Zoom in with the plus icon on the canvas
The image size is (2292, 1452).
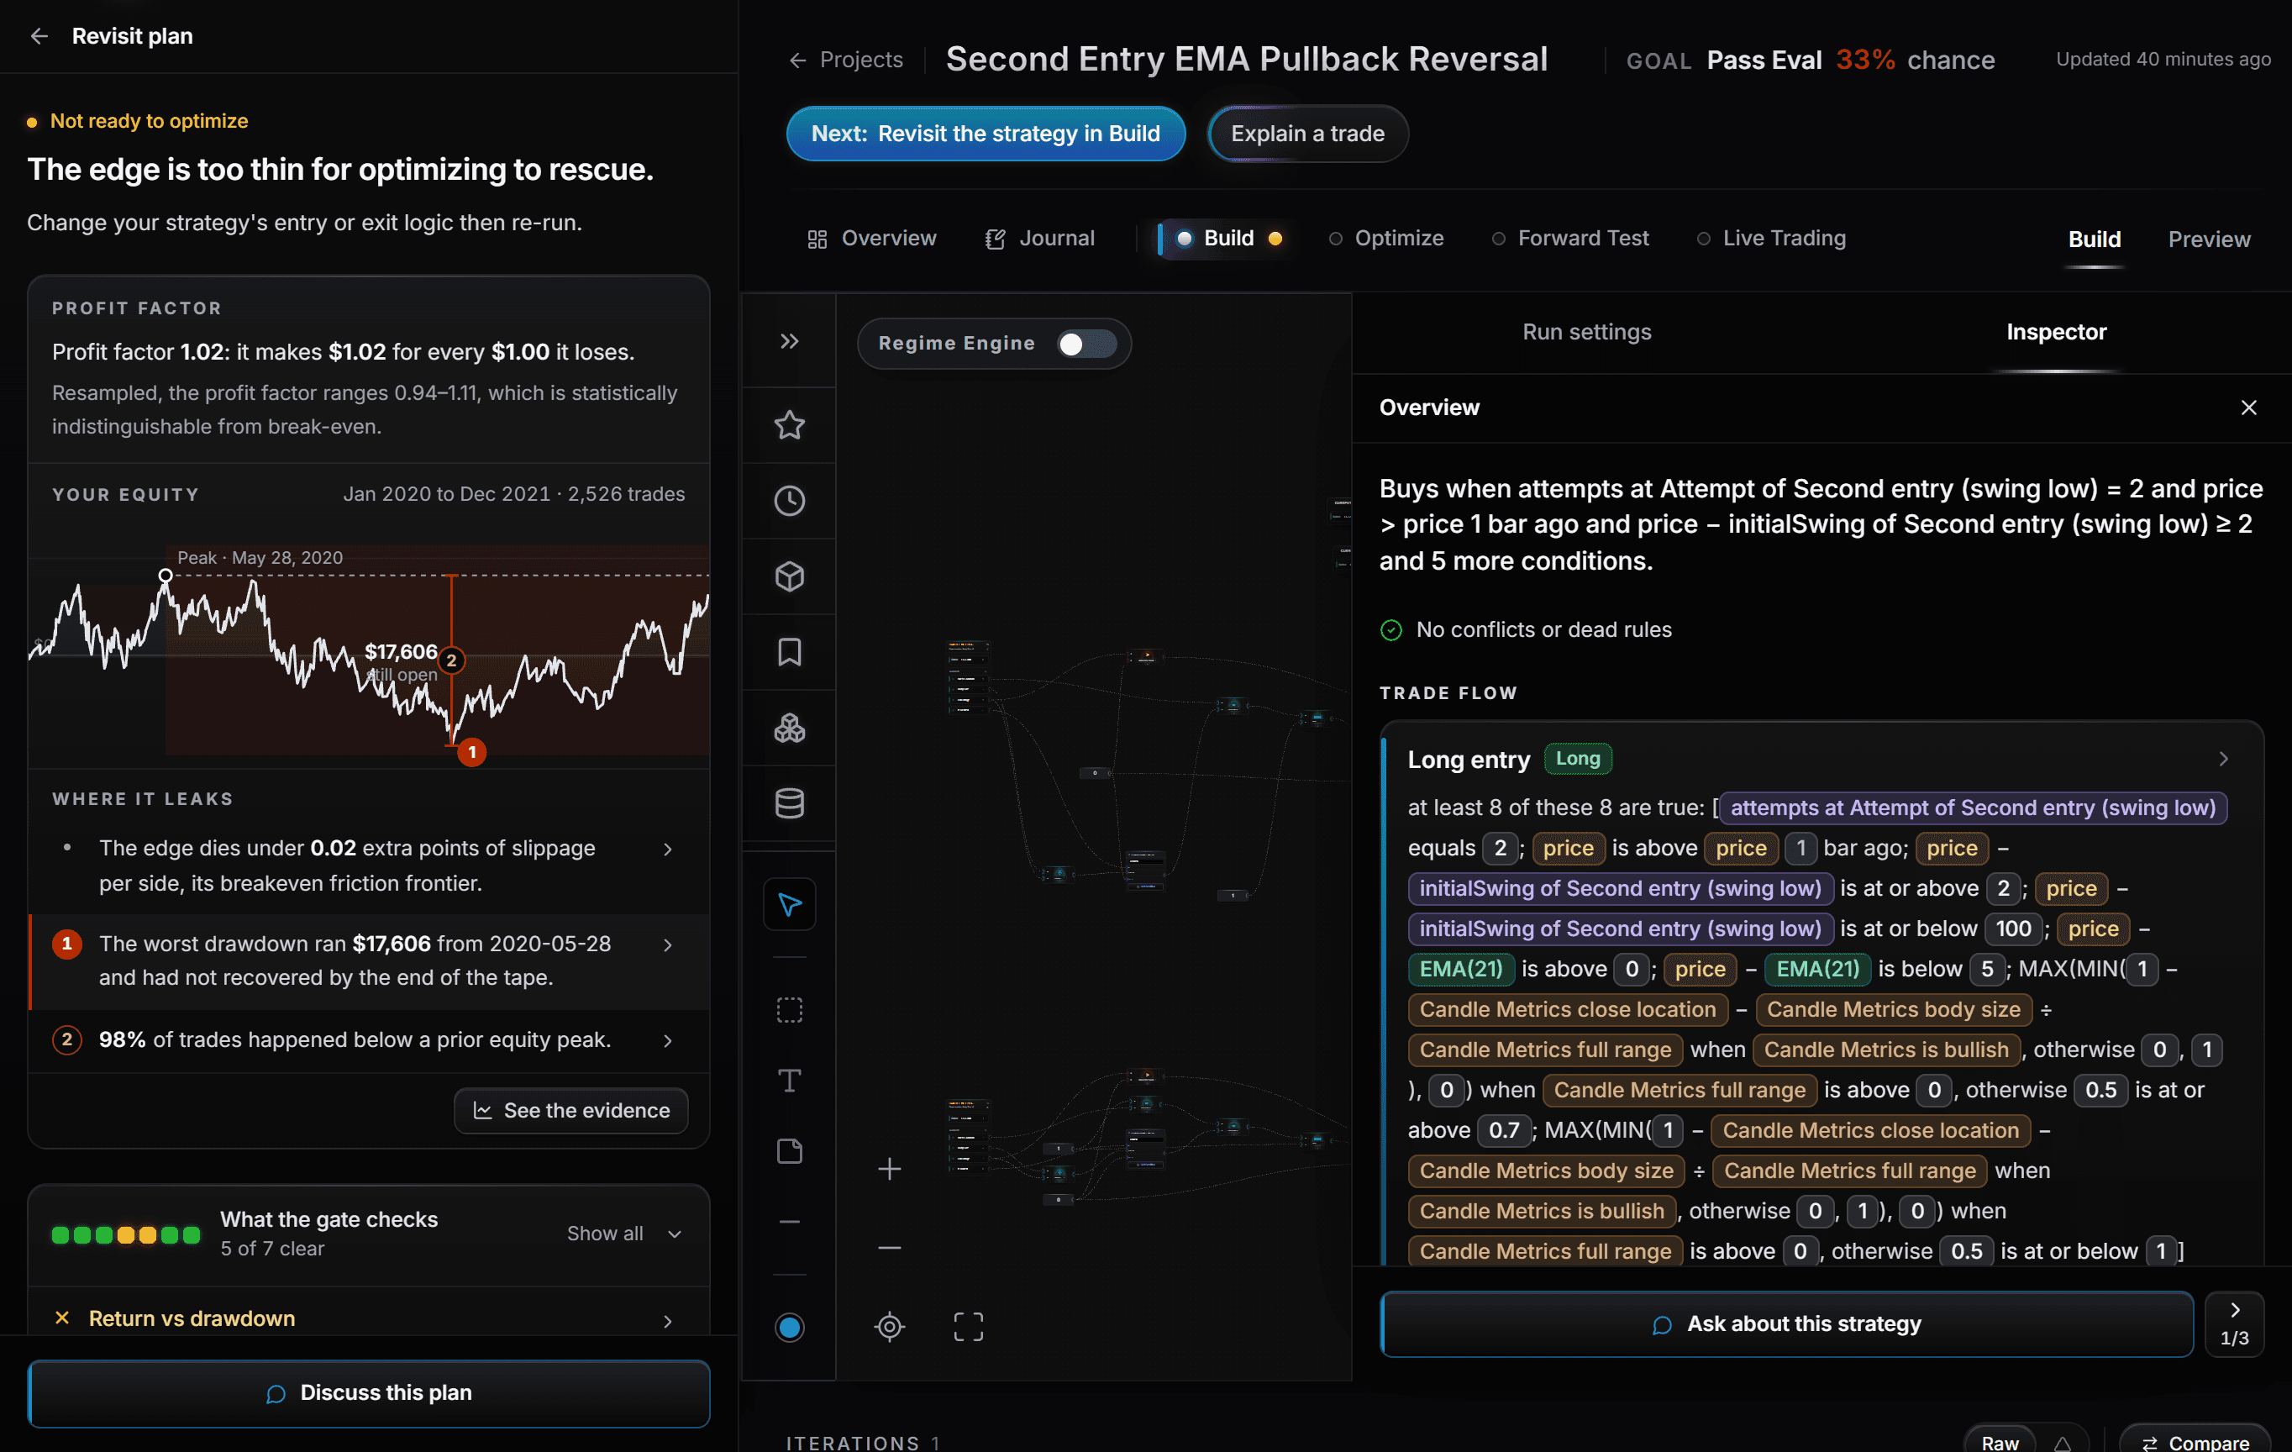click(x=889, y=1169)
